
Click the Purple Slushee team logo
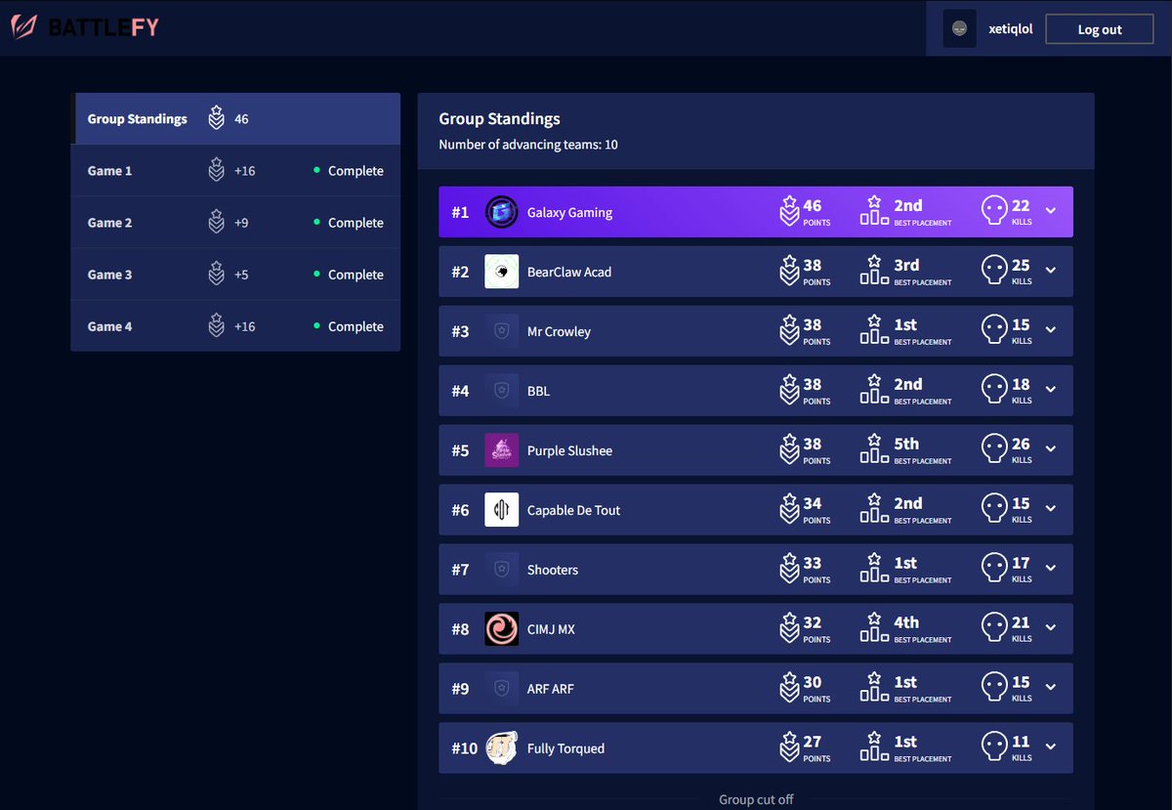pos(501,450)
